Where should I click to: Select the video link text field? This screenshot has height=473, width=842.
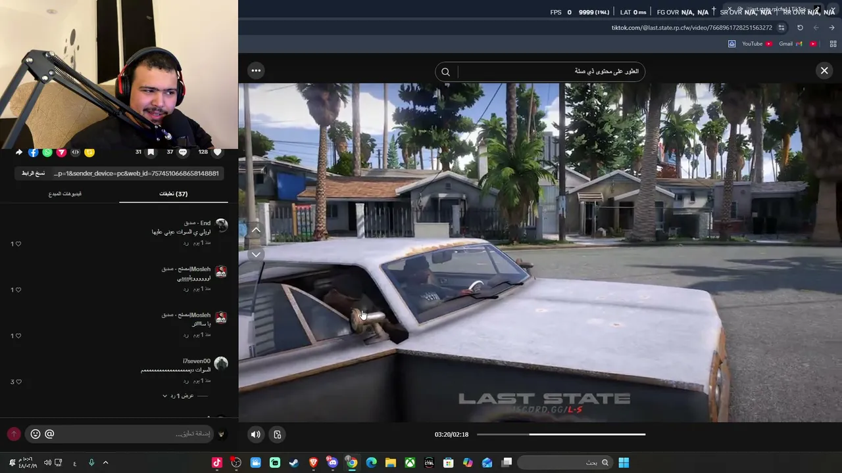pyautogui.click(x=136, y=173)
